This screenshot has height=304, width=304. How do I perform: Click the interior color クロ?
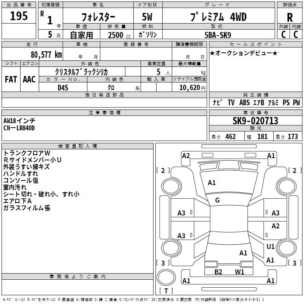point(111,88)
